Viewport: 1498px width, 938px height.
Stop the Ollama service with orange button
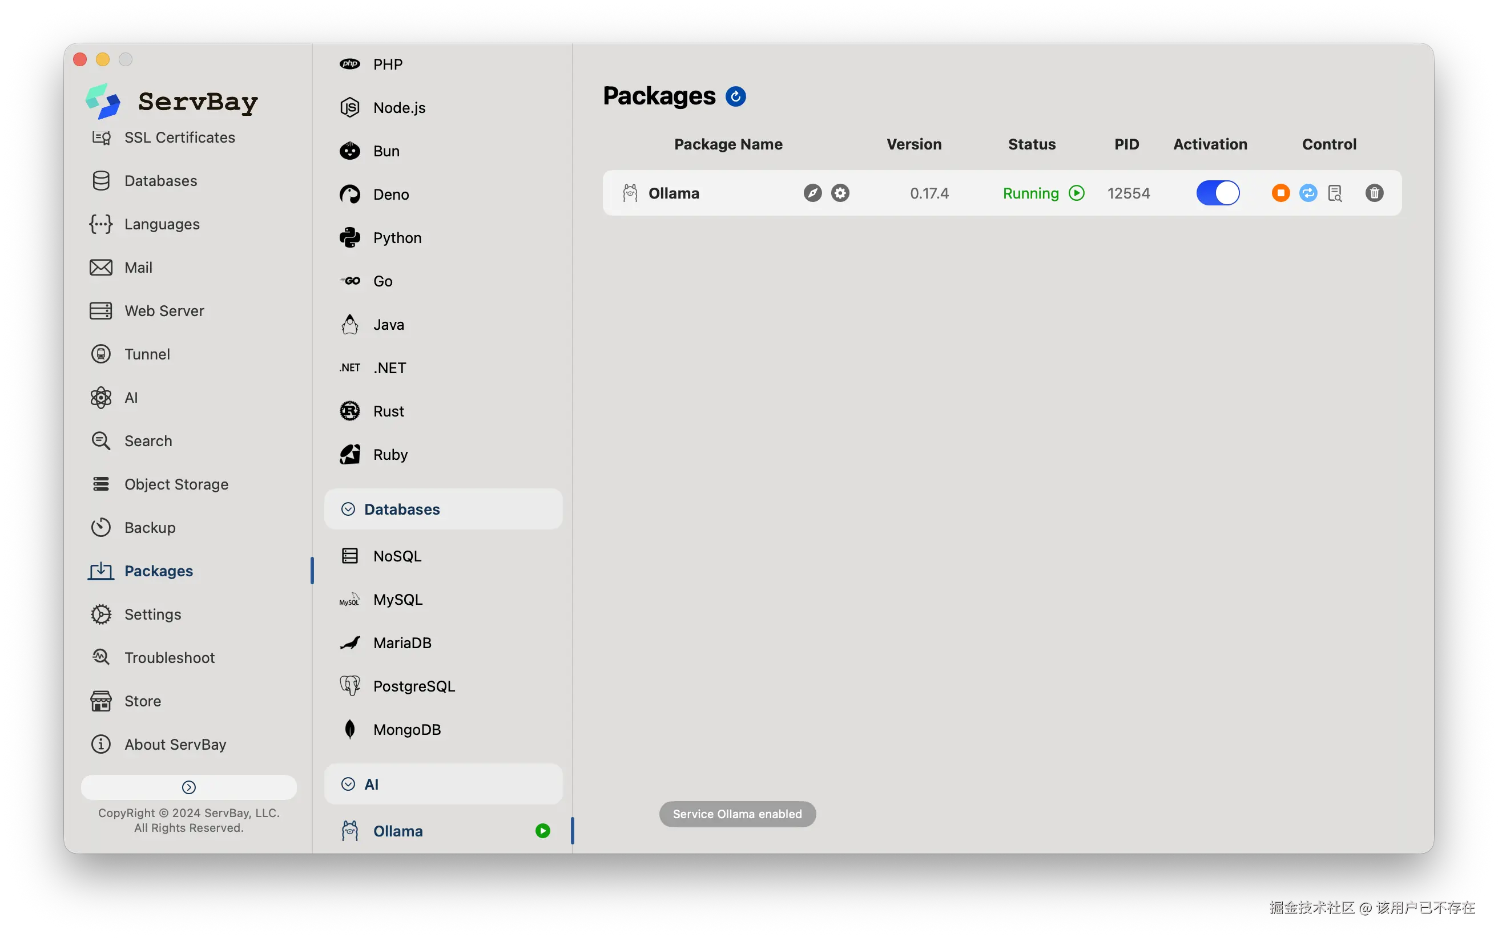click(x=1280, y=193)
